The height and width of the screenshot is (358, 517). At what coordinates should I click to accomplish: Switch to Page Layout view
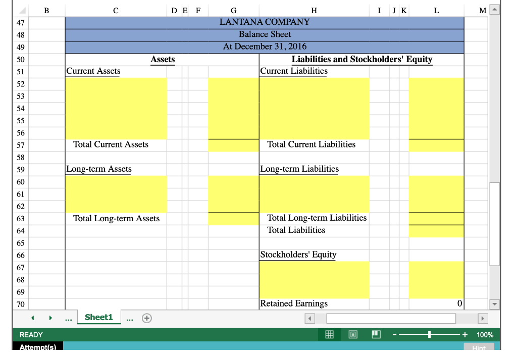point(352,334)
